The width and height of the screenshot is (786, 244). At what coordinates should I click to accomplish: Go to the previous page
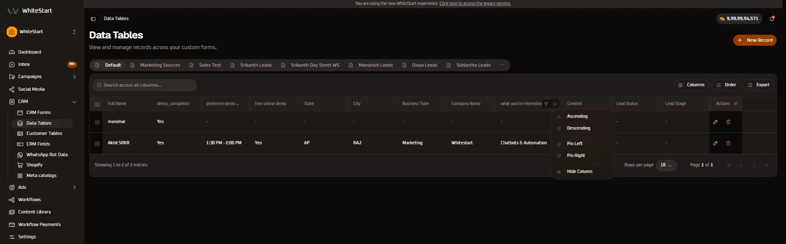(741, 165)
